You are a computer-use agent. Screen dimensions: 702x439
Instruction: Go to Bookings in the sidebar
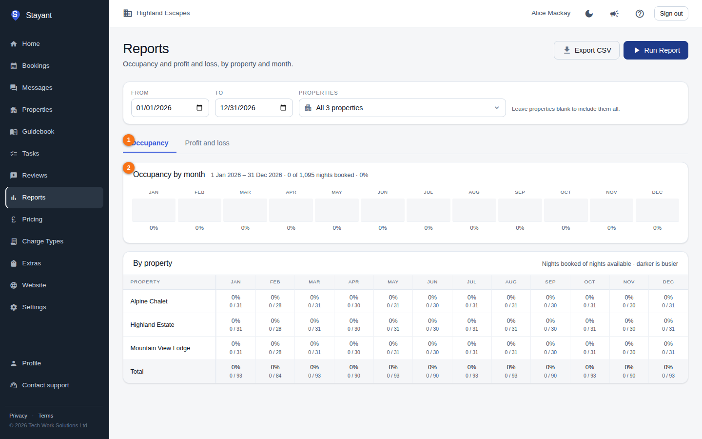coord(54,66)
